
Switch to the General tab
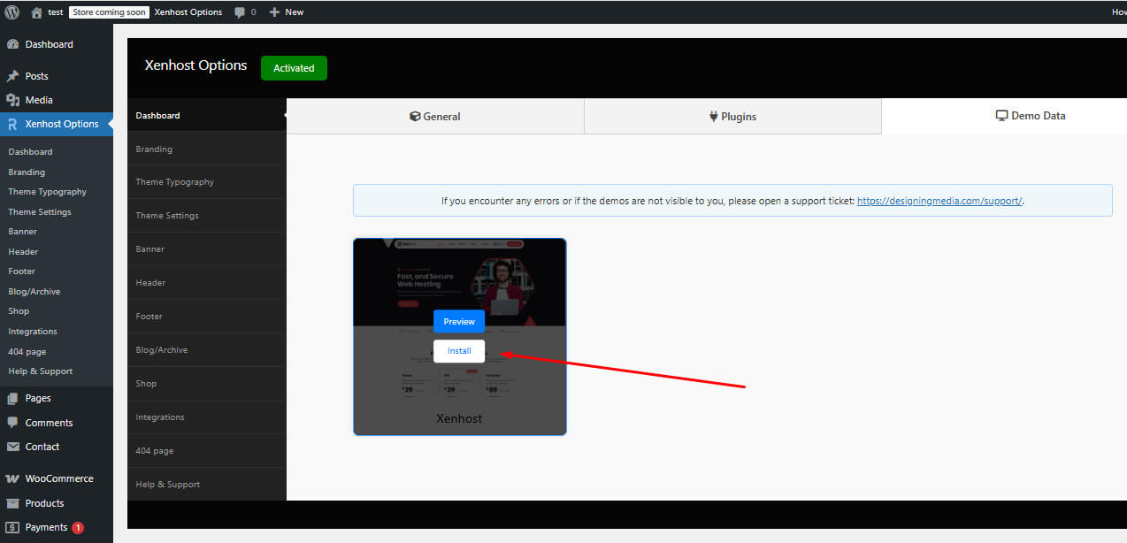click(x=435, y=116)
